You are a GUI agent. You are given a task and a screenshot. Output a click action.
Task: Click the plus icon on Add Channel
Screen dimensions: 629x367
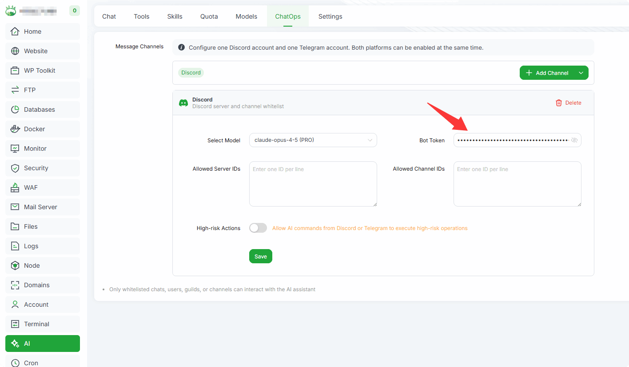click(529, 73)
